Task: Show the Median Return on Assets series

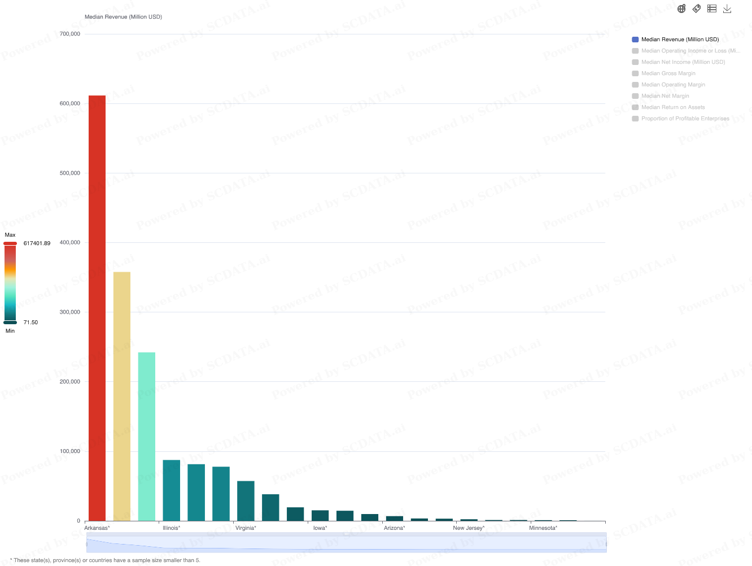Action: 668,107
